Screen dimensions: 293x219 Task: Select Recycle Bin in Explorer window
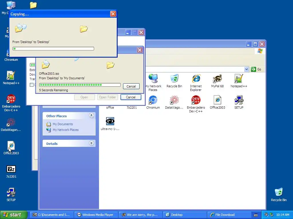[174, 81]
